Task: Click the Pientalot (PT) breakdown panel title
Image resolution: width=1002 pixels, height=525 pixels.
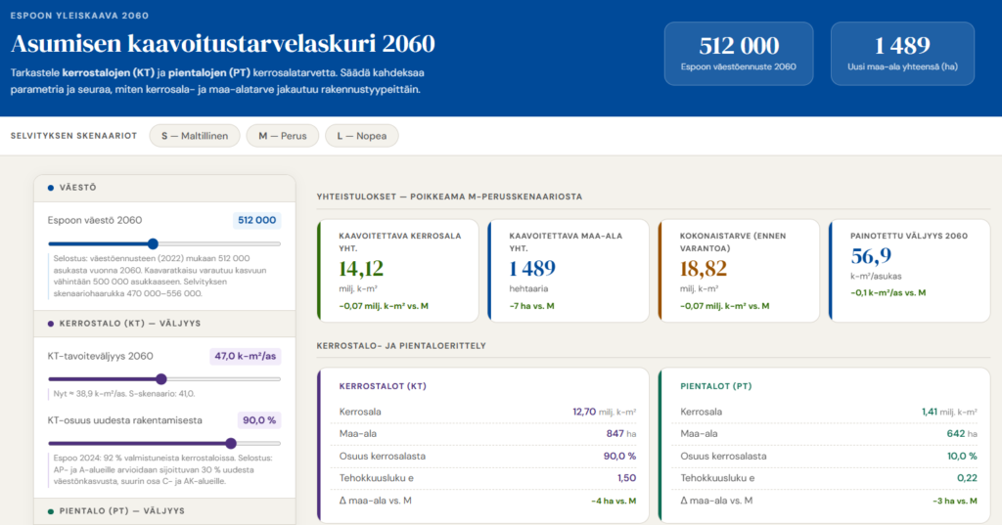Action: tap(715, 386)
